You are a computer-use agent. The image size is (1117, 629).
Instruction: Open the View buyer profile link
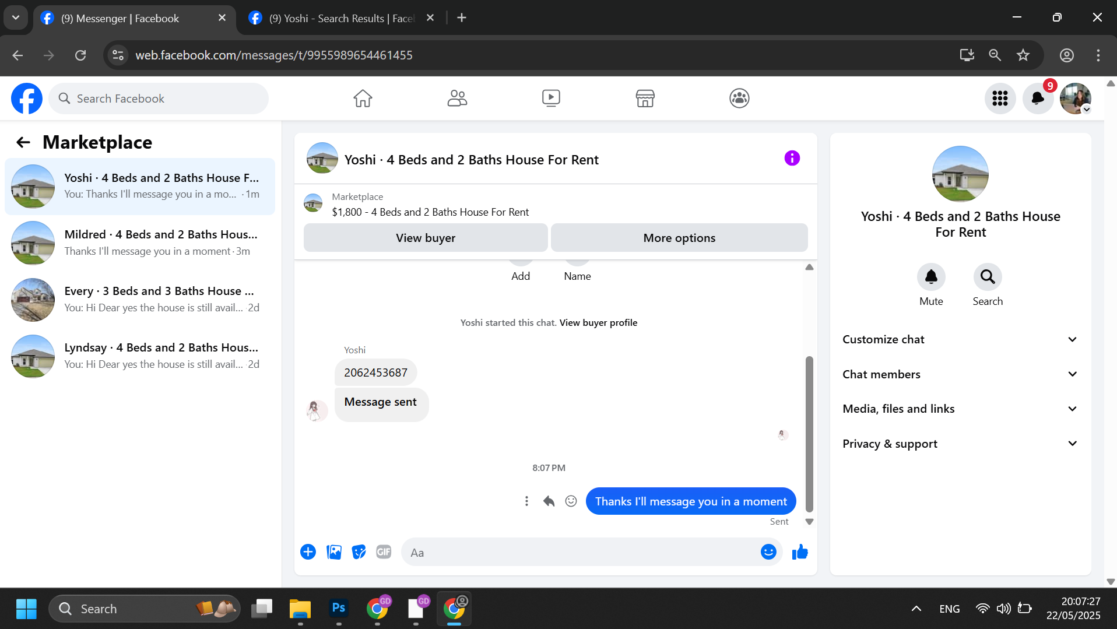pos(598,323)
